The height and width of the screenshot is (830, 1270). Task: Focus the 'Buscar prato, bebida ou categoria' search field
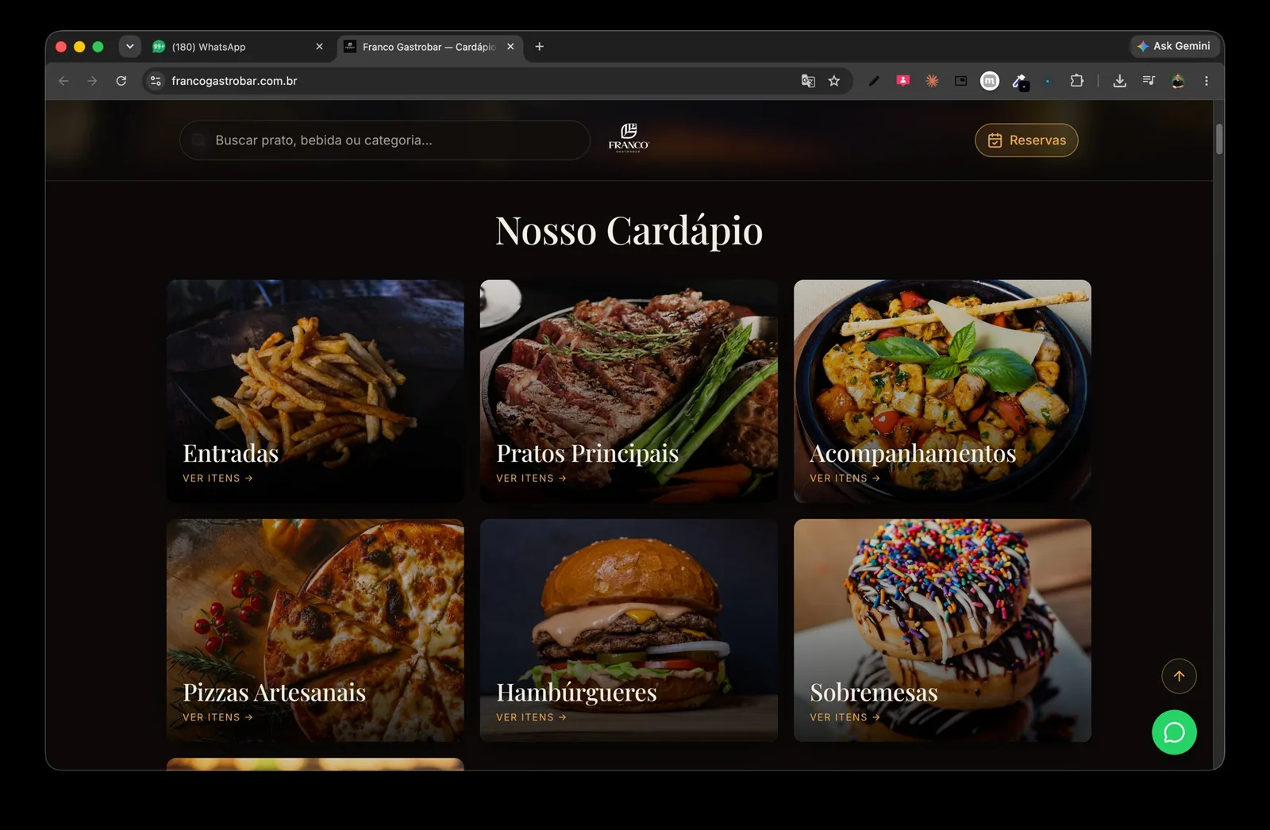pyautogui.click(x=385, y=140)
